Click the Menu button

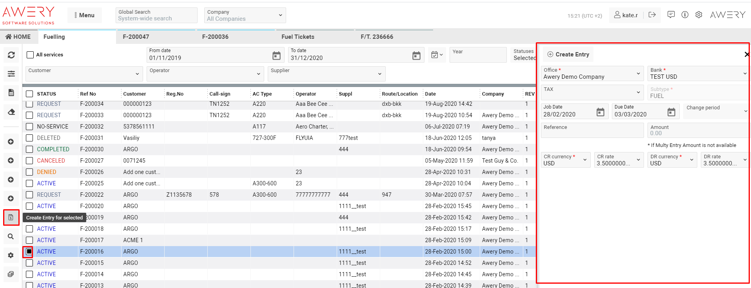click(84, 15)
